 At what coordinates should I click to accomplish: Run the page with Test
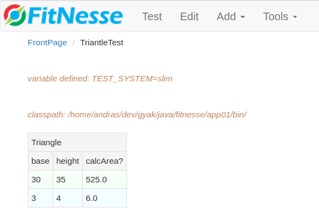(x=152, y=16)
